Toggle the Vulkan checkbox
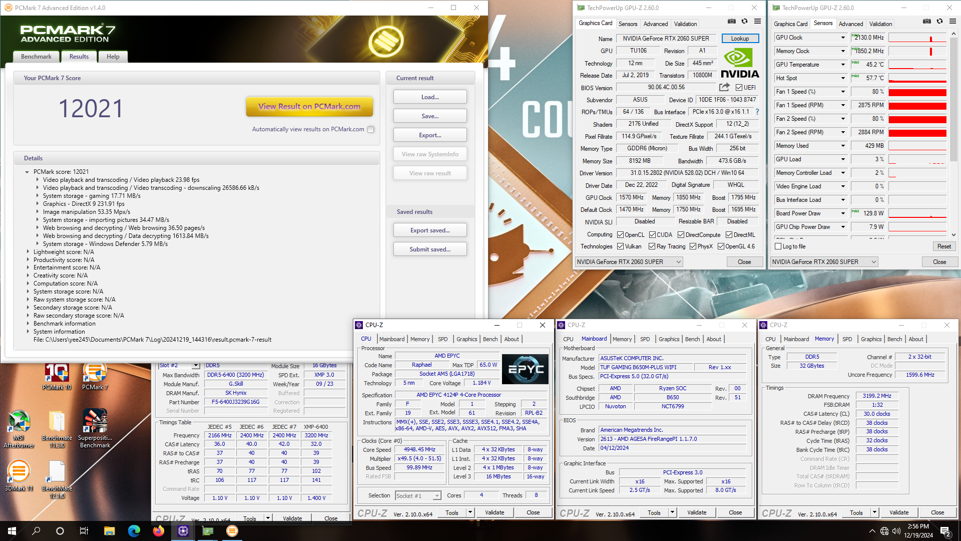Screen dimensions: 961x541 621,246
